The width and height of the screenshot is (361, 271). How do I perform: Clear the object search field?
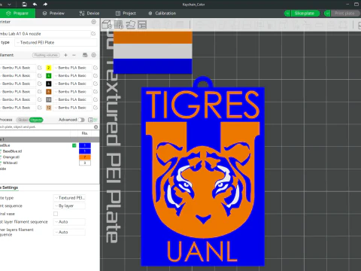[96, 127]
